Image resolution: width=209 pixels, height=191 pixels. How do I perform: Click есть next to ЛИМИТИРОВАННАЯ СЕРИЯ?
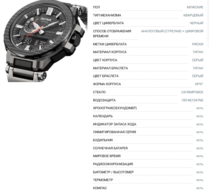click(200, 132)
